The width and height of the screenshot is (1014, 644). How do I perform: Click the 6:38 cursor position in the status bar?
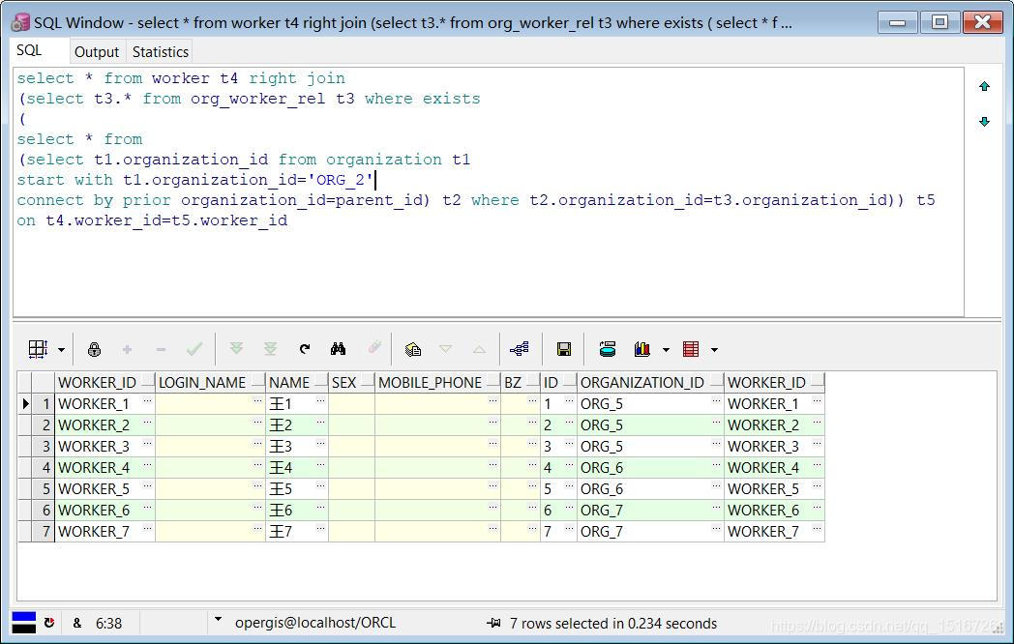tap(108, 624)
